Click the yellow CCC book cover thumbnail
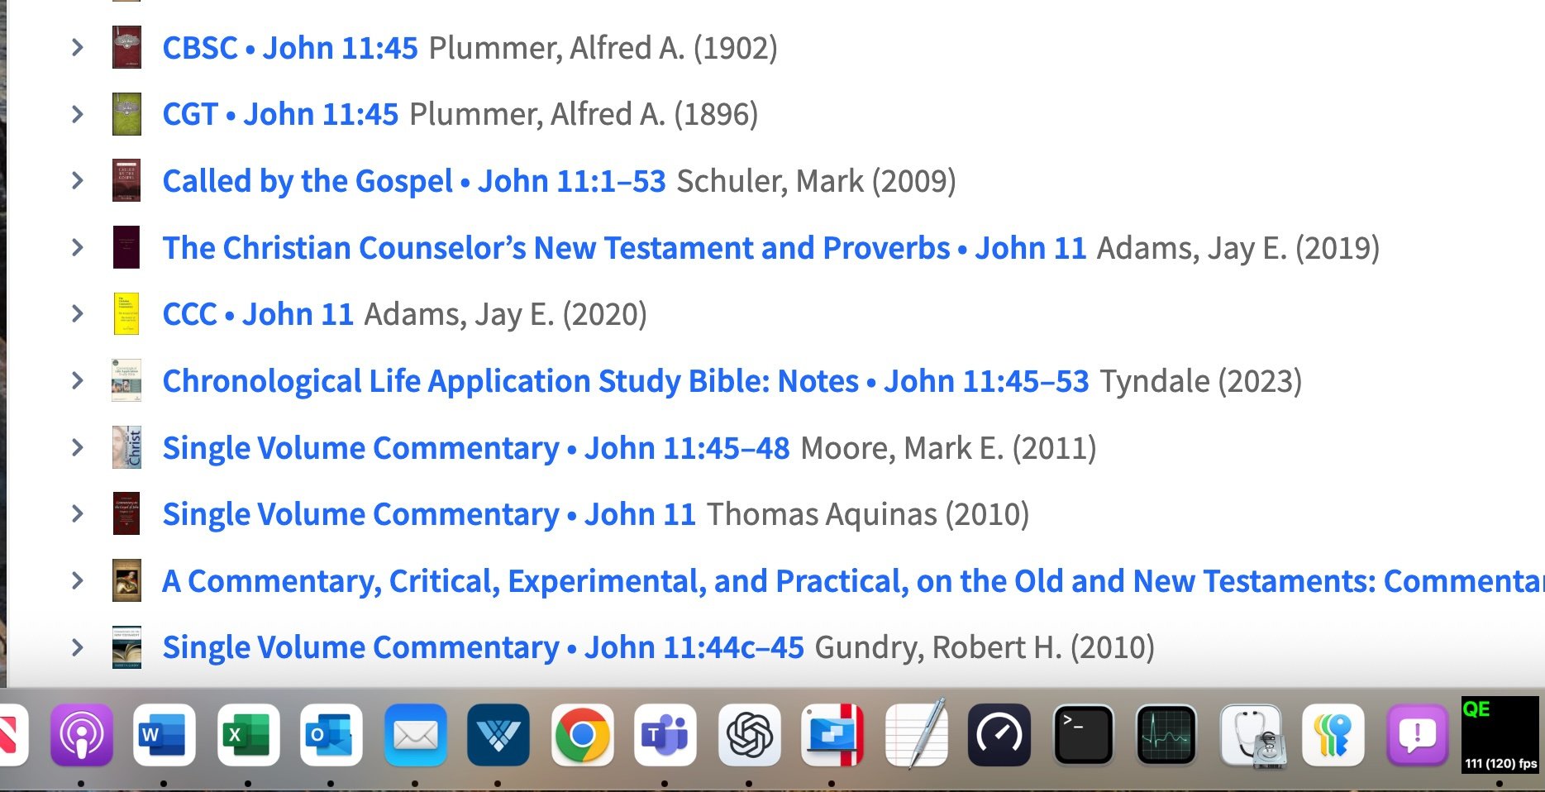This screenshot has height=792, width=1545. (x=126, y=314)
